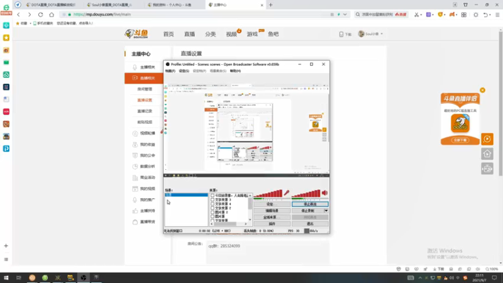Open OBS 帮助(H) menu
Image resolution: width=503 pixels, height=283 pixels.
tap(235, 71)
